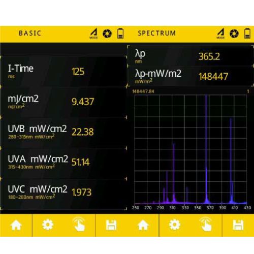The image size is (254, 254).
Task: Select the I-Time 125 ms row
Action: pos(63,72)
